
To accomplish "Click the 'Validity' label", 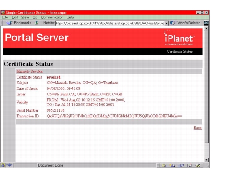I will coord(22,102).
